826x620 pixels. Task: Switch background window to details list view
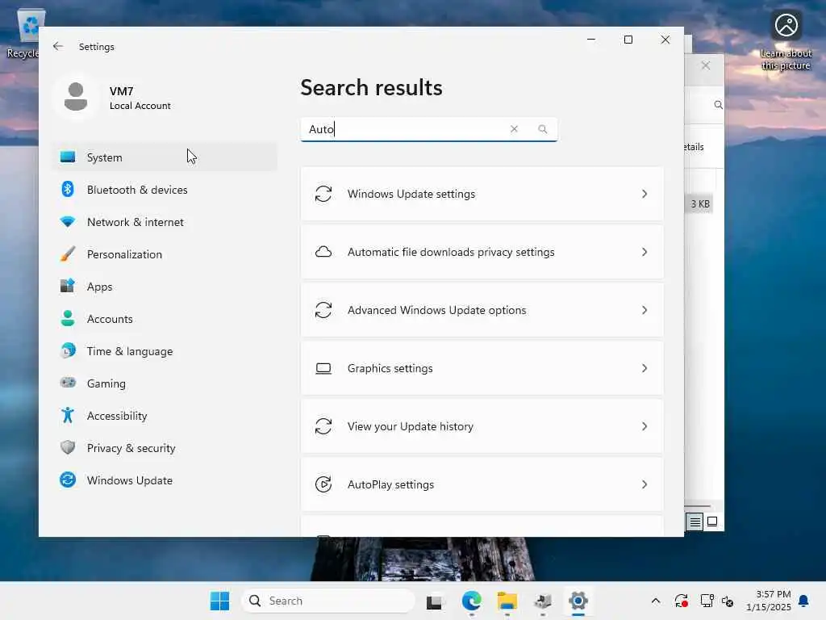pos(695,522)
